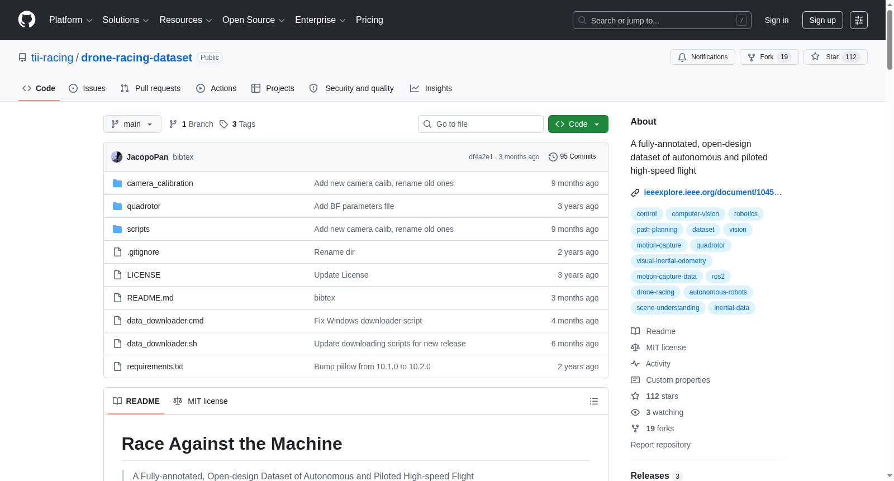Open the tii-racing owner page

[x=53, y=58]
